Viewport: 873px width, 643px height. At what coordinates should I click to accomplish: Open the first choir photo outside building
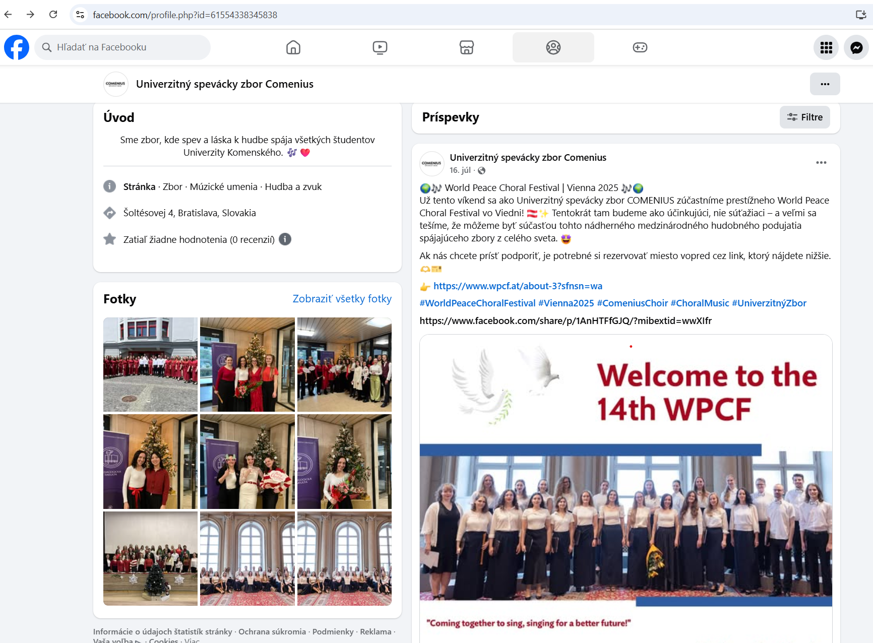point(150,364)
